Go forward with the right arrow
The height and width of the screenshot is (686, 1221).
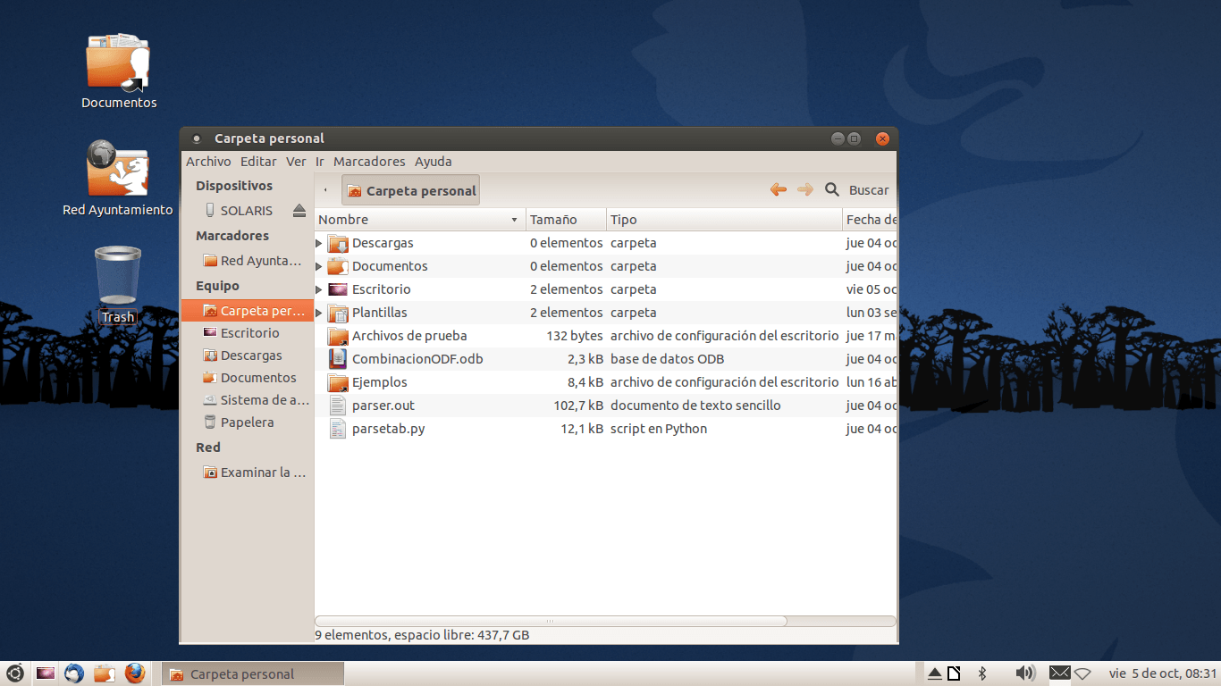[805, 189]
